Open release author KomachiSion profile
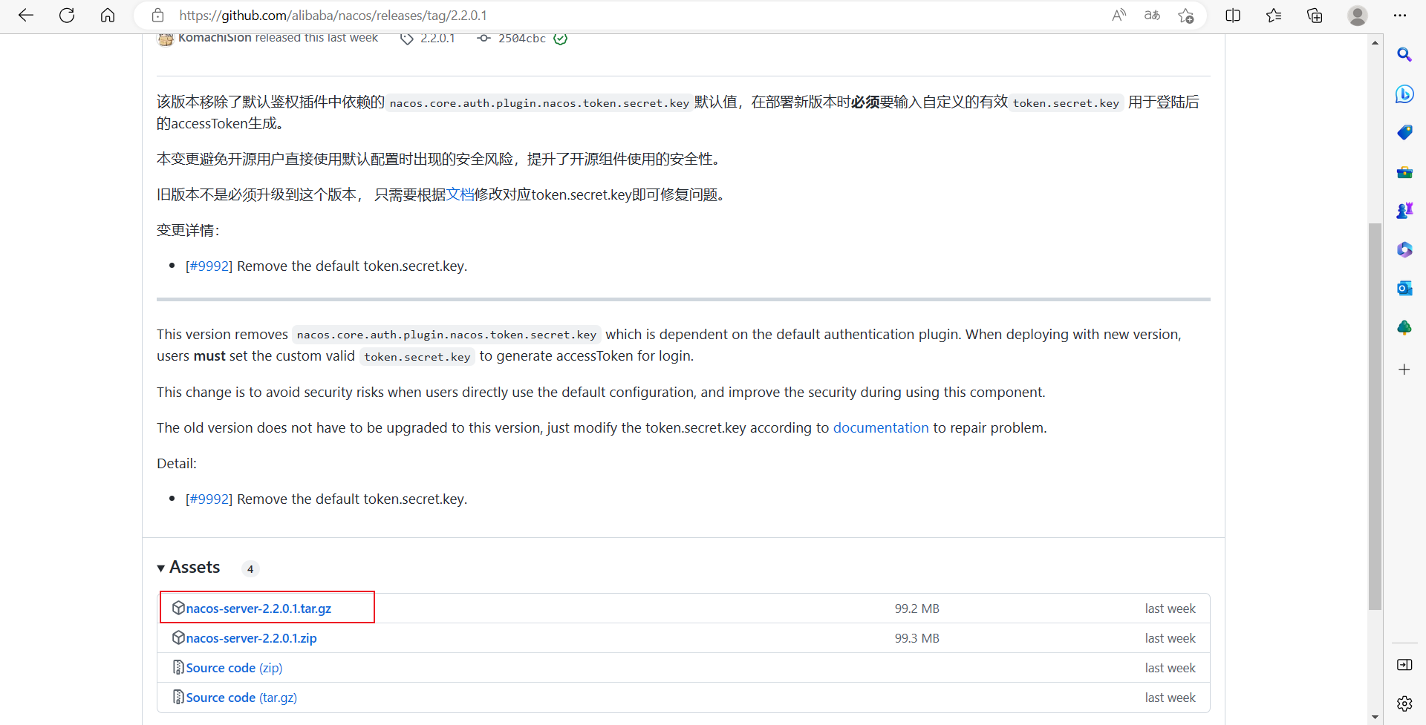 click(215, 38)
